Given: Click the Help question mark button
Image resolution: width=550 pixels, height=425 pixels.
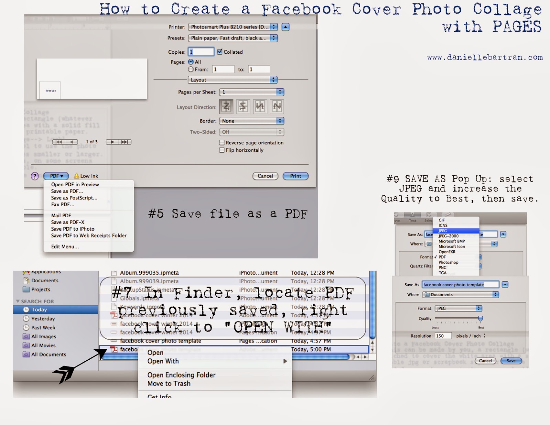Looking at the screenshot, I should [x=34, y=176].
